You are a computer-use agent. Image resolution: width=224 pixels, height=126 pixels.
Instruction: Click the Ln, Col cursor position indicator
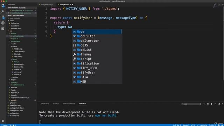coord(177,125)
